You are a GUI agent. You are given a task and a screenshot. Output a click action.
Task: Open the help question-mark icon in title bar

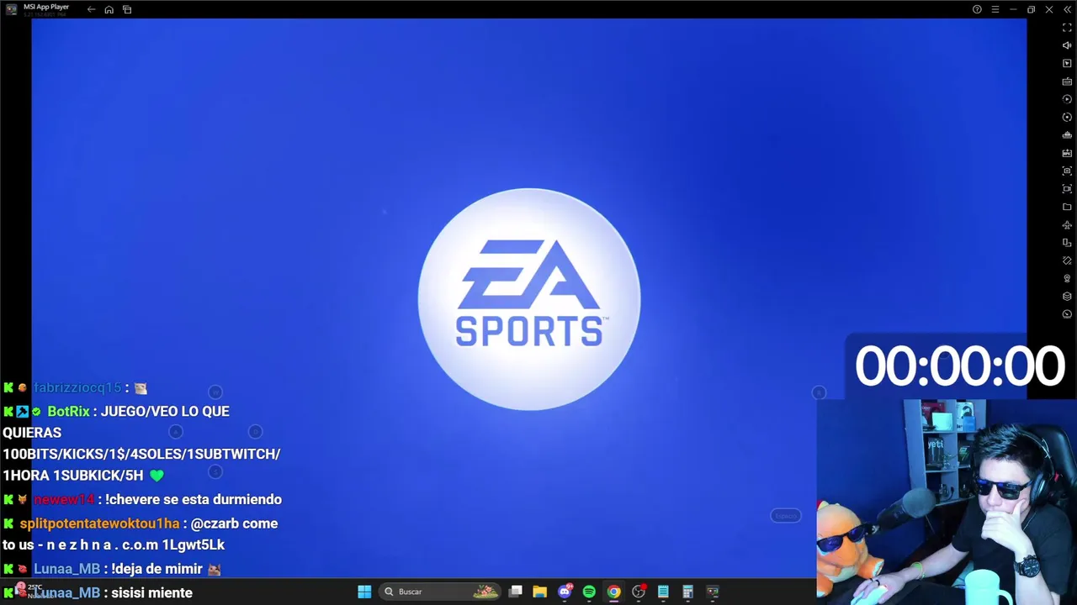pyautogui.click(x=977, y=9)
